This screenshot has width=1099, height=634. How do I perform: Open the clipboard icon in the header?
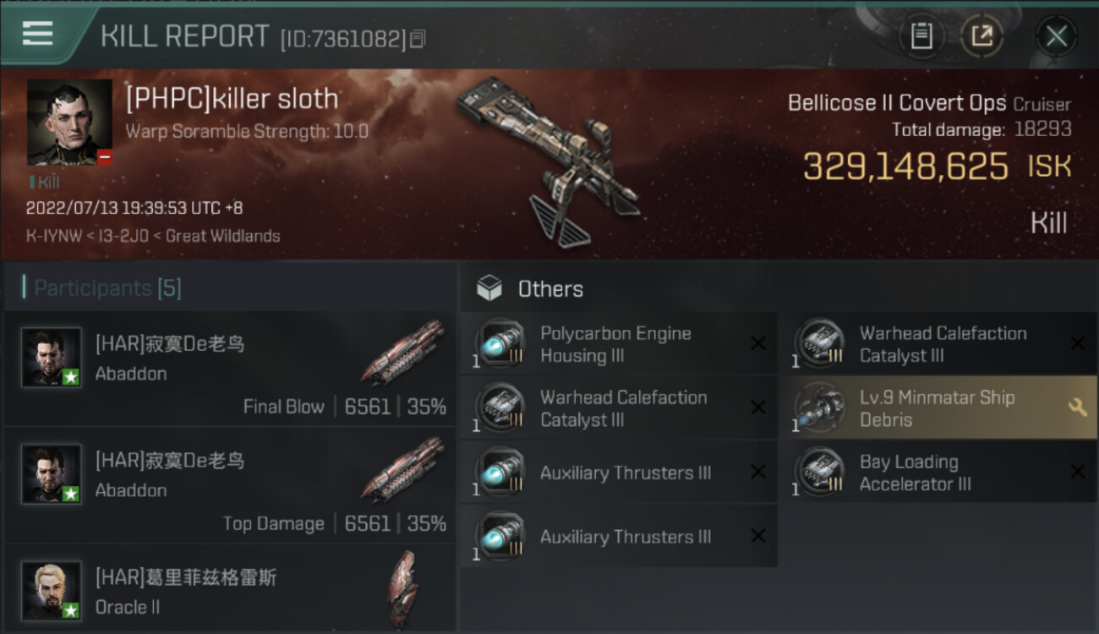tap(921, 36)
